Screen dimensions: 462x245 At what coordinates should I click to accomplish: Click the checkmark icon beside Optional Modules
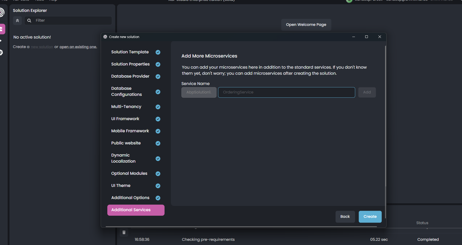pyautogui.click(x=158, y=174)
